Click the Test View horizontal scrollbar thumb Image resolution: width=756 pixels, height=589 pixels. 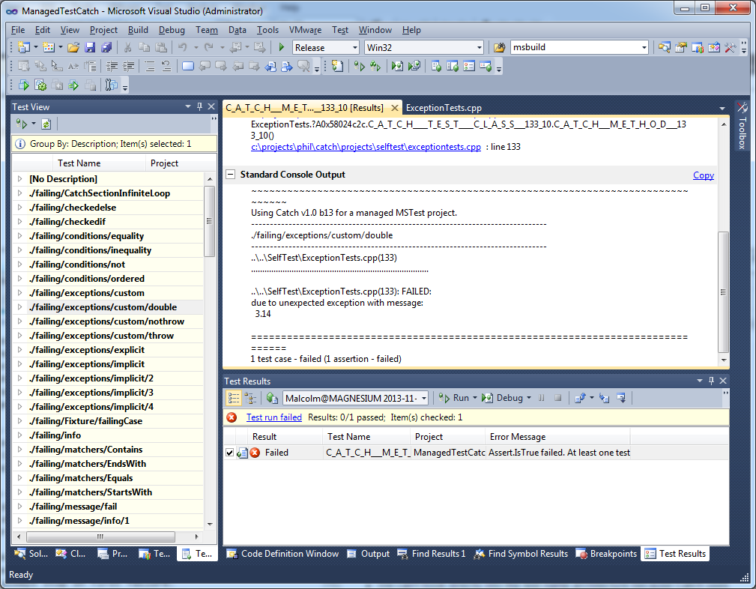[100, 537]
